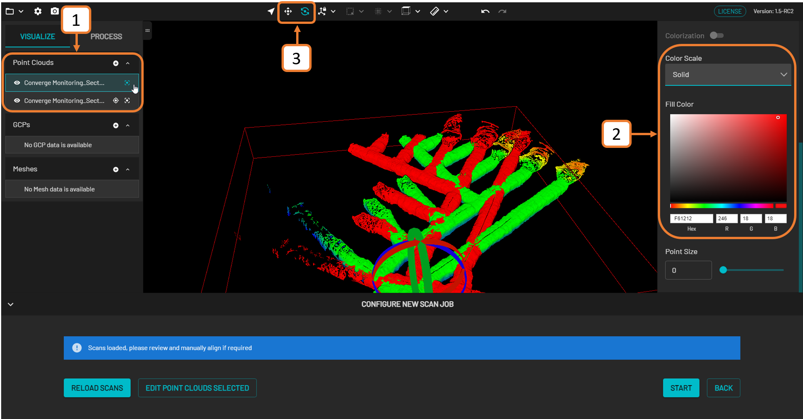Open the LICENSE button
Image resolution: width=803 pixels, height=419 pixels.
click(730, 12)
